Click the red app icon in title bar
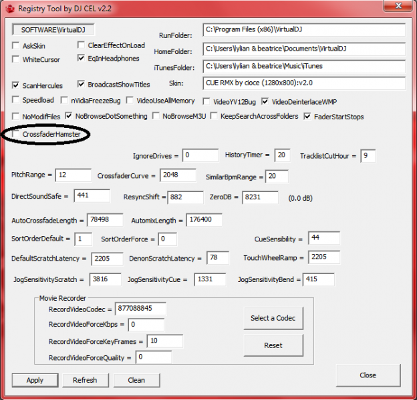Viewport: 417px width, 400px height. 10,9
